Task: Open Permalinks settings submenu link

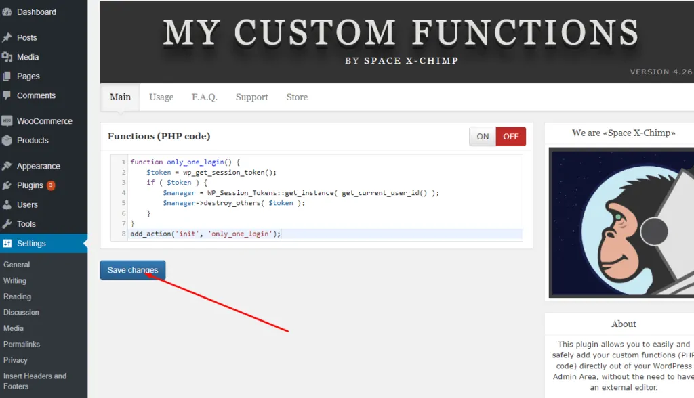Action: pos(22,344)
